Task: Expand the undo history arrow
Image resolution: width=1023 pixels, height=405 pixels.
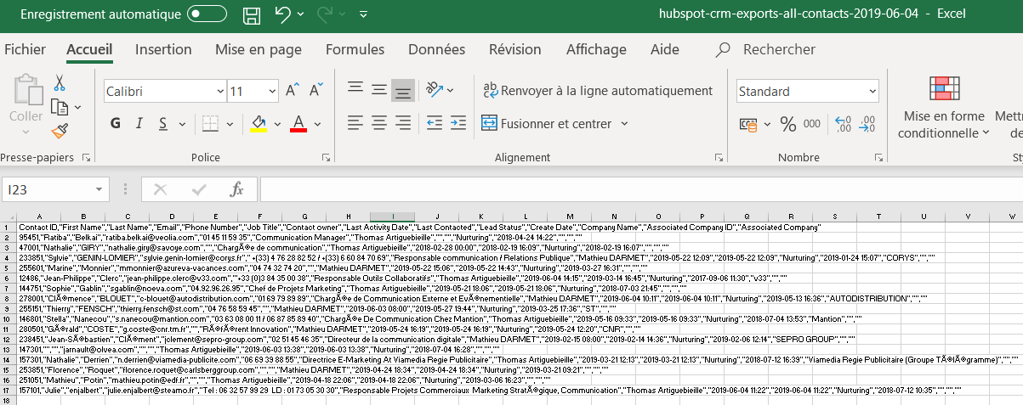Action: click(x=301, y=14)
